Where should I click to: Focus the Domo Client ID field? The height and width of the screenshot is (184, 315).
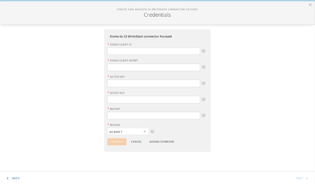coord(153,51)
